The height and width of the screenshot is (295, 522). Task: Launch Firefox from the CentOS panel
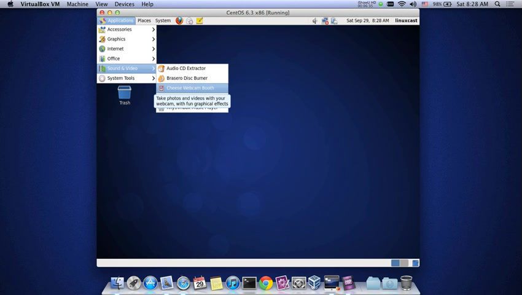(179, 21)
